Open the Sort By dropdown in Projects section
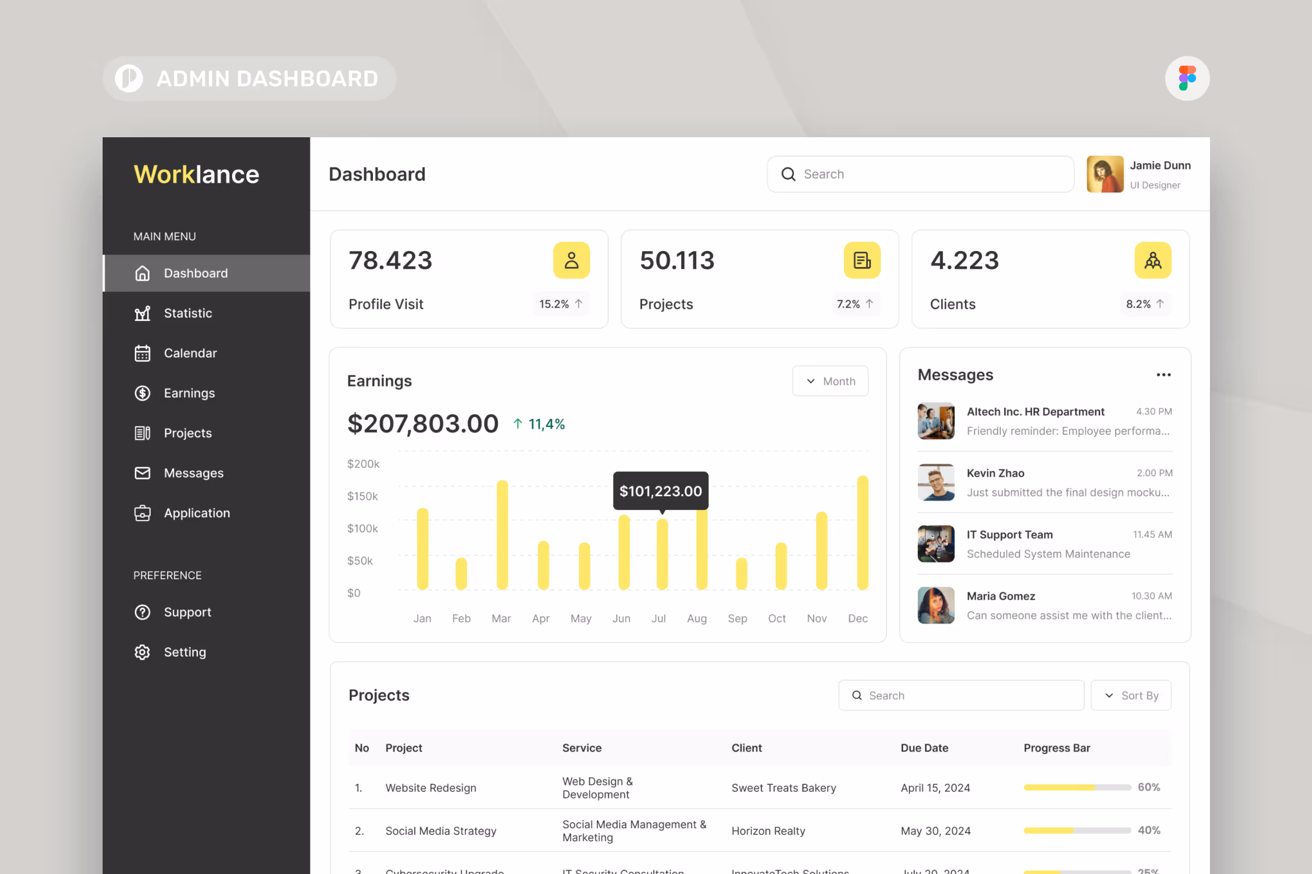 tap(1131, 695)
